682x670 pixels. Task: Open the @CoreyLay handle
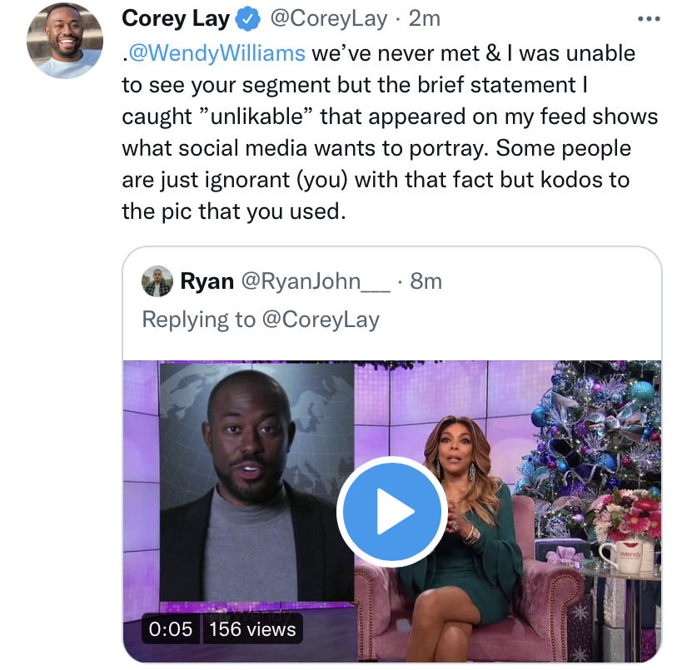click(328, 18)
